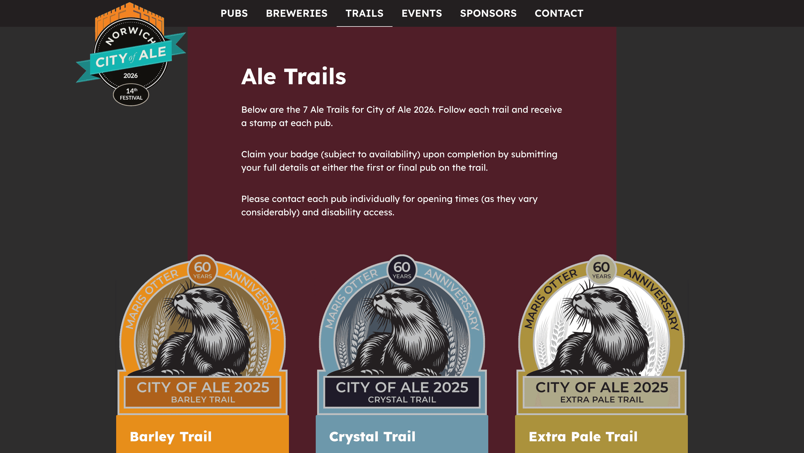Open the Barley Trail heading link

coord(171,436)
